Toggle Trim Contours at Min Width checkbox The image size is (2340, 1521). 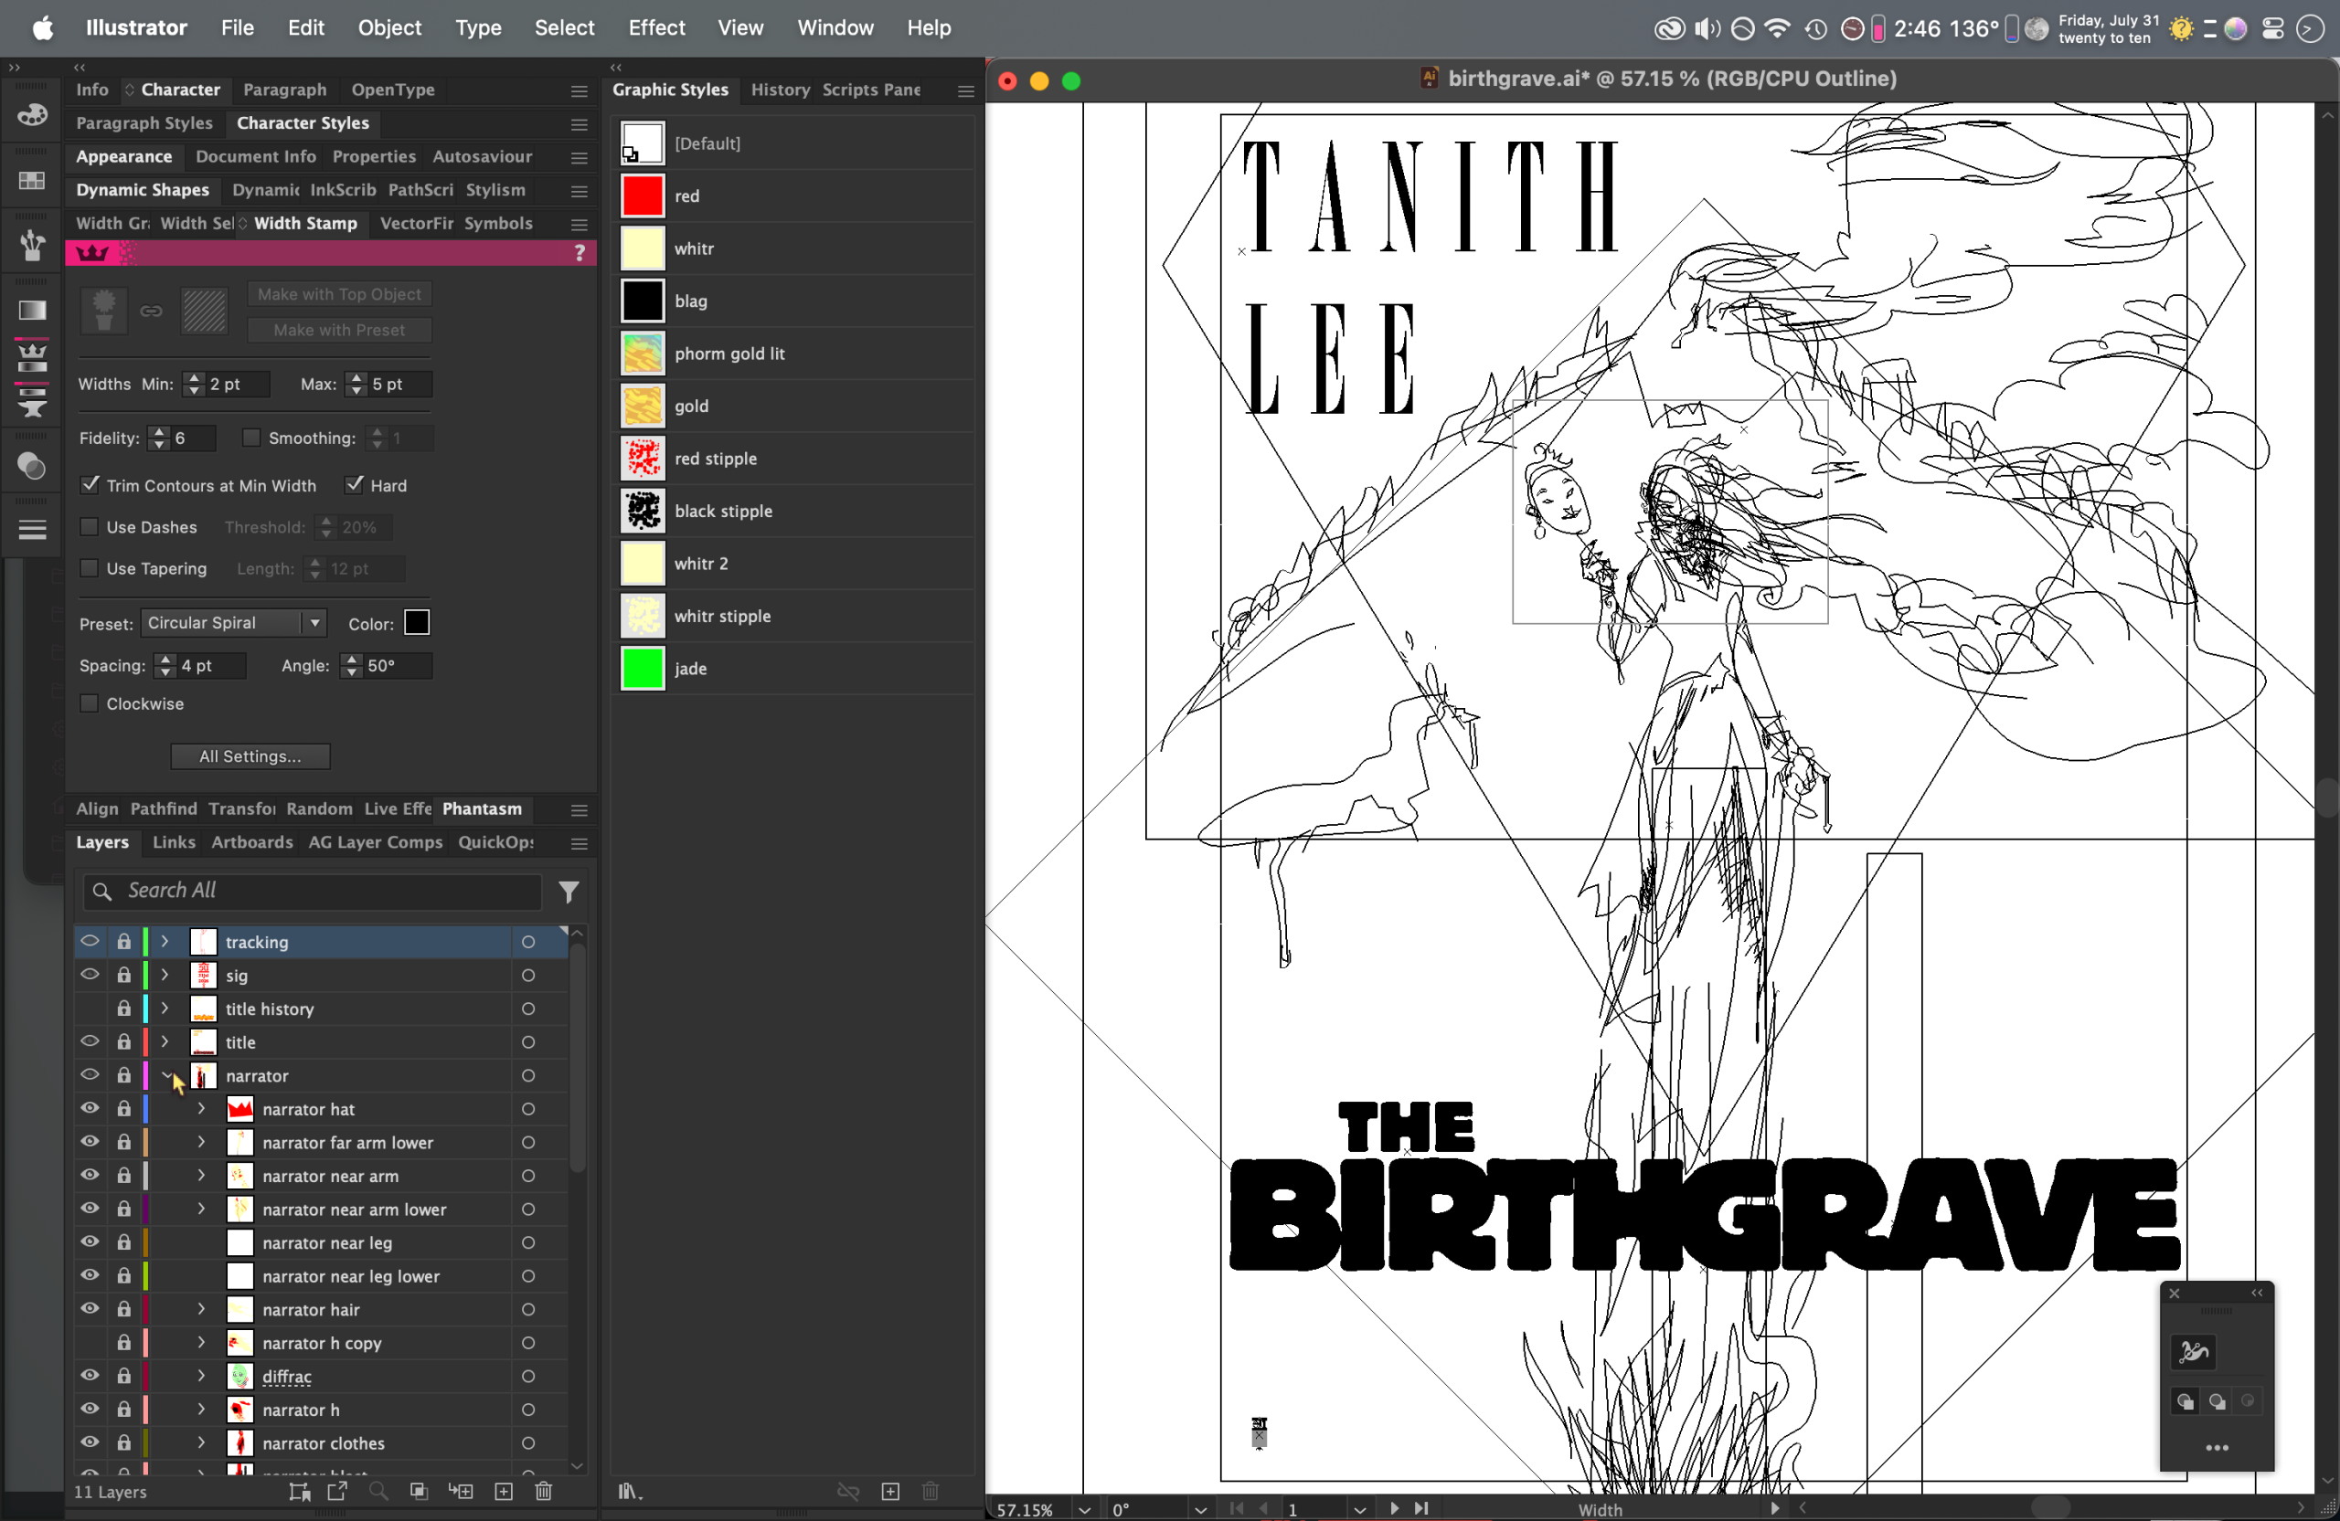pyautogui.click(x=90, y=484)
